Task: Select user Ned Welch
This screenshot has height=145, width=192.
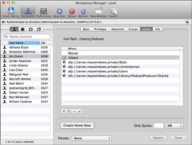Action: 25,83
